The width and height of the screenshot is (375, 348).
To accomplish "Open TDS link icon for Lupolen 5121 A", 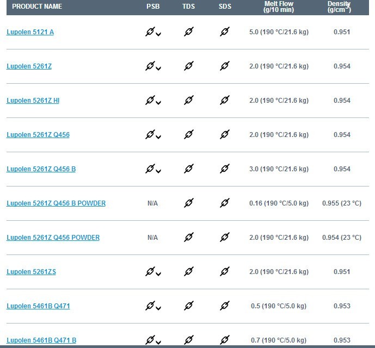I will point(189,32).
